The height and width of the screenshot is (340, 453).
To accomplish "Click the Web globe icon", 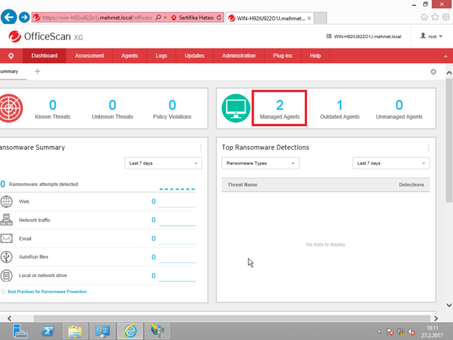I will pos(7,202).
